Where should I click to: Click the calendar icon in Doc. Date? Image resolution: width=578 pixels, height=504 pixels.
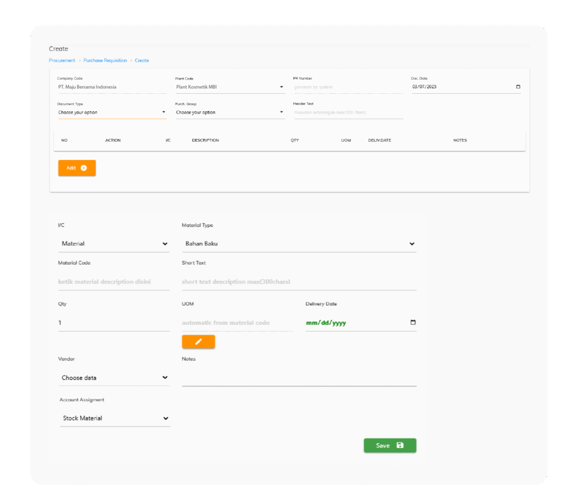click(x=518, y=87)
